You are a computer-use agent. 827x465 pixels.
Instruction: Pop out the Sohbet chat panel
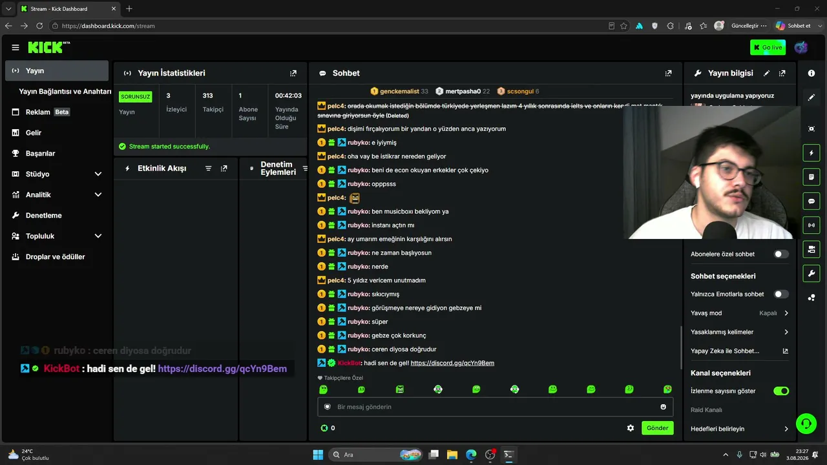[x=668, y=73]
